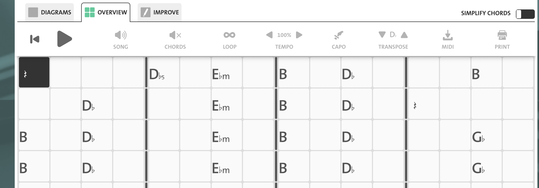Screen dimensions: 539x188
Task: Print the chord sheet
Action: point(502,35)
